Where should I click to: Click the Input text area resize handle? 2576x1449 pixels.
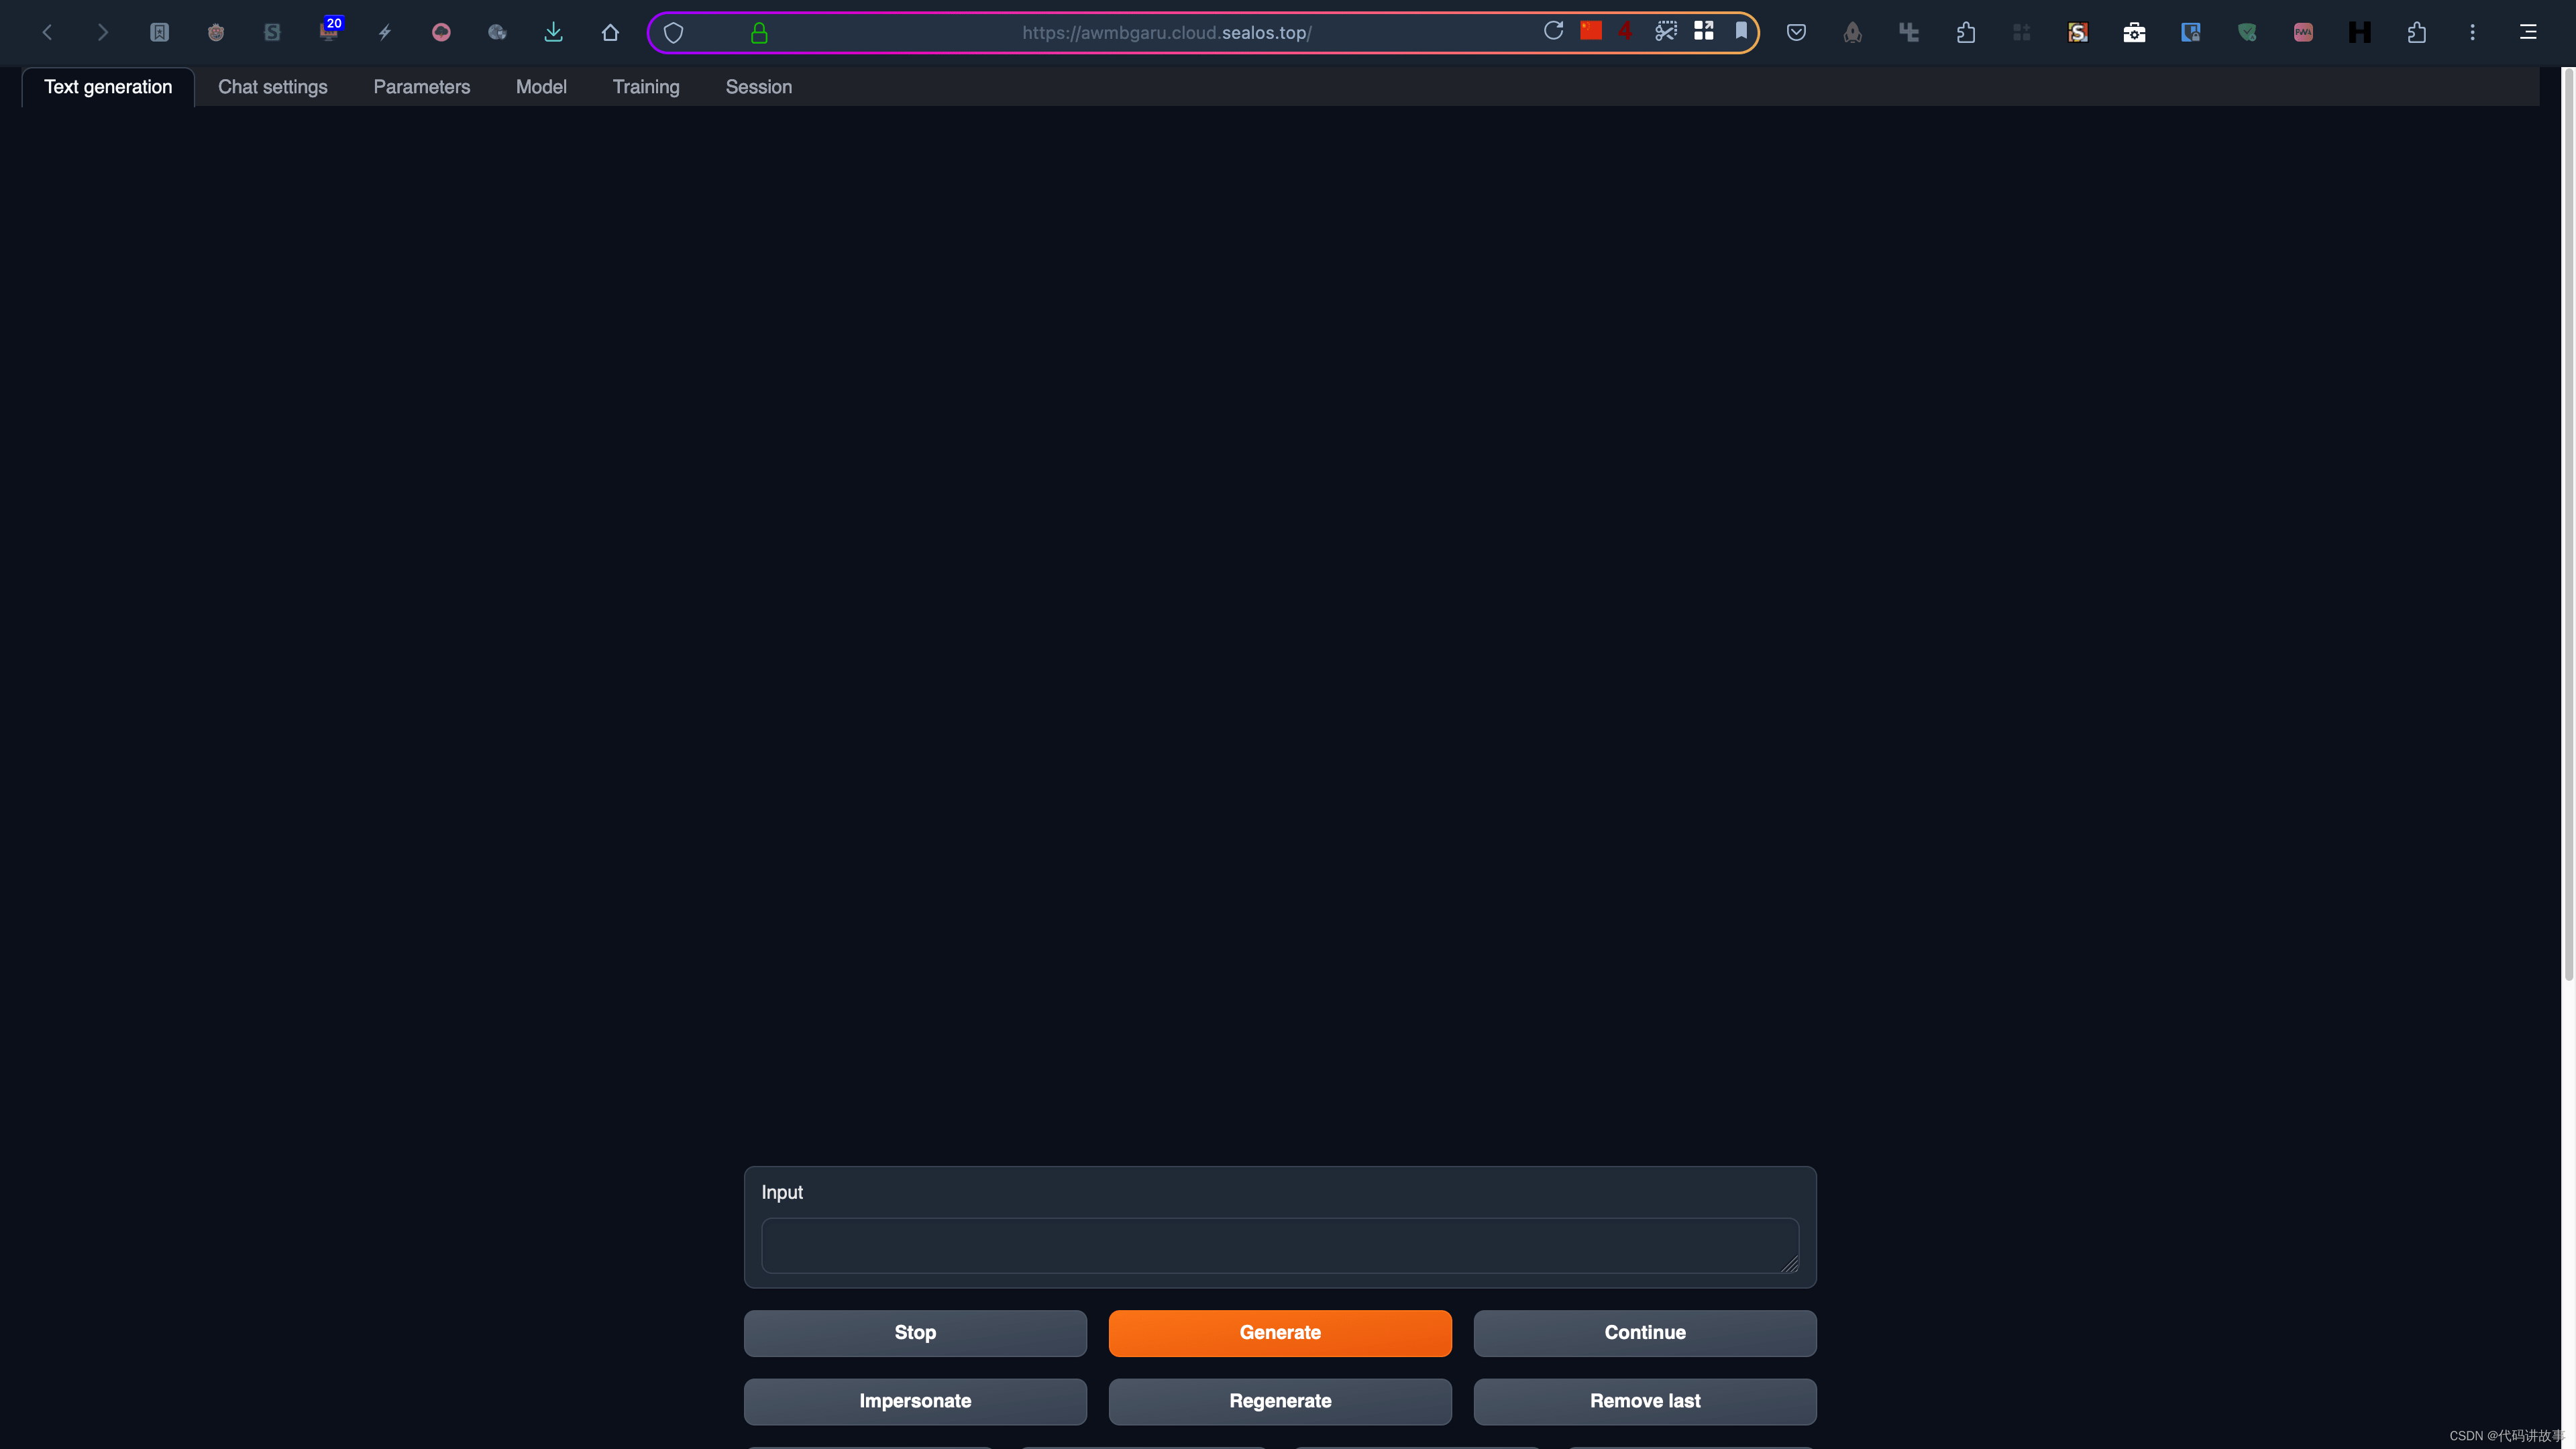coord(1790,1264)
